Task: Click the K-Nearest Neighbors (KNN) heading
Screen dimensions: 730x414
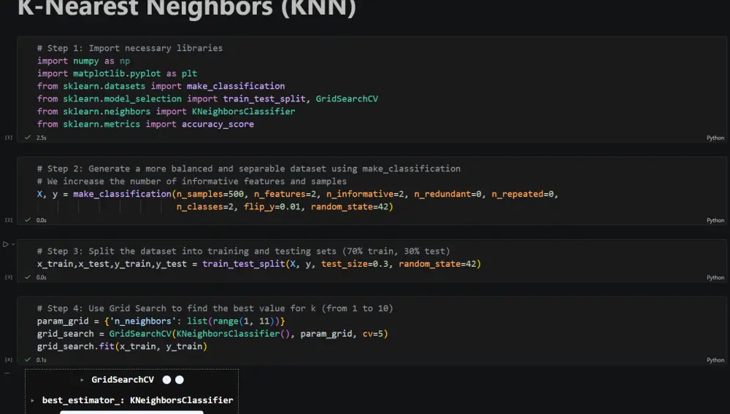Action: click(187, 8)
